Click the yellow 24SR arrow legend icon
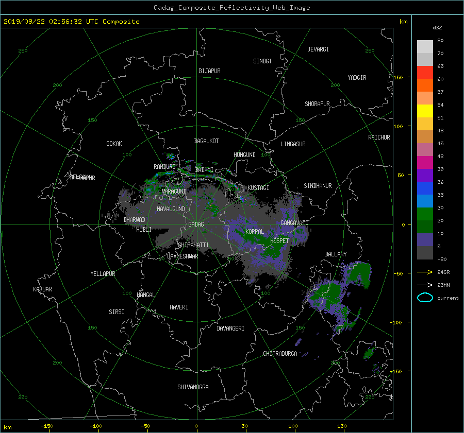The height and width of the screenshot is (433, 464). pyautogui.click(x=425, y=272)
